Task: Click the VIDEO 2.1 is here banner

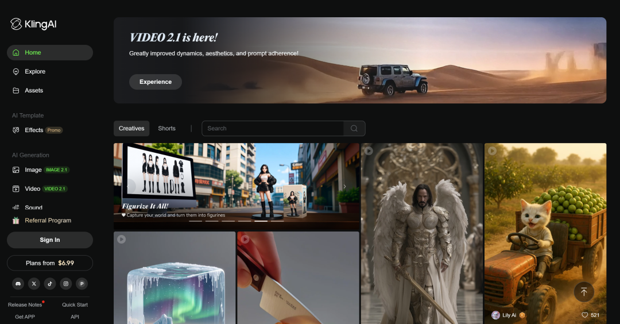Action: point(360,60)
